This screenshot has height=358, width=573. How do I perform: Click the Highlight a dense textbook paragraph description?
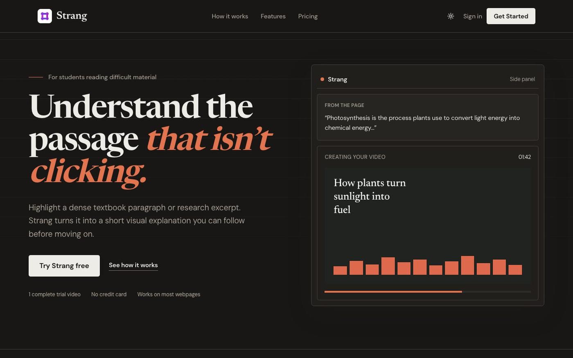[x=137, y=221]
